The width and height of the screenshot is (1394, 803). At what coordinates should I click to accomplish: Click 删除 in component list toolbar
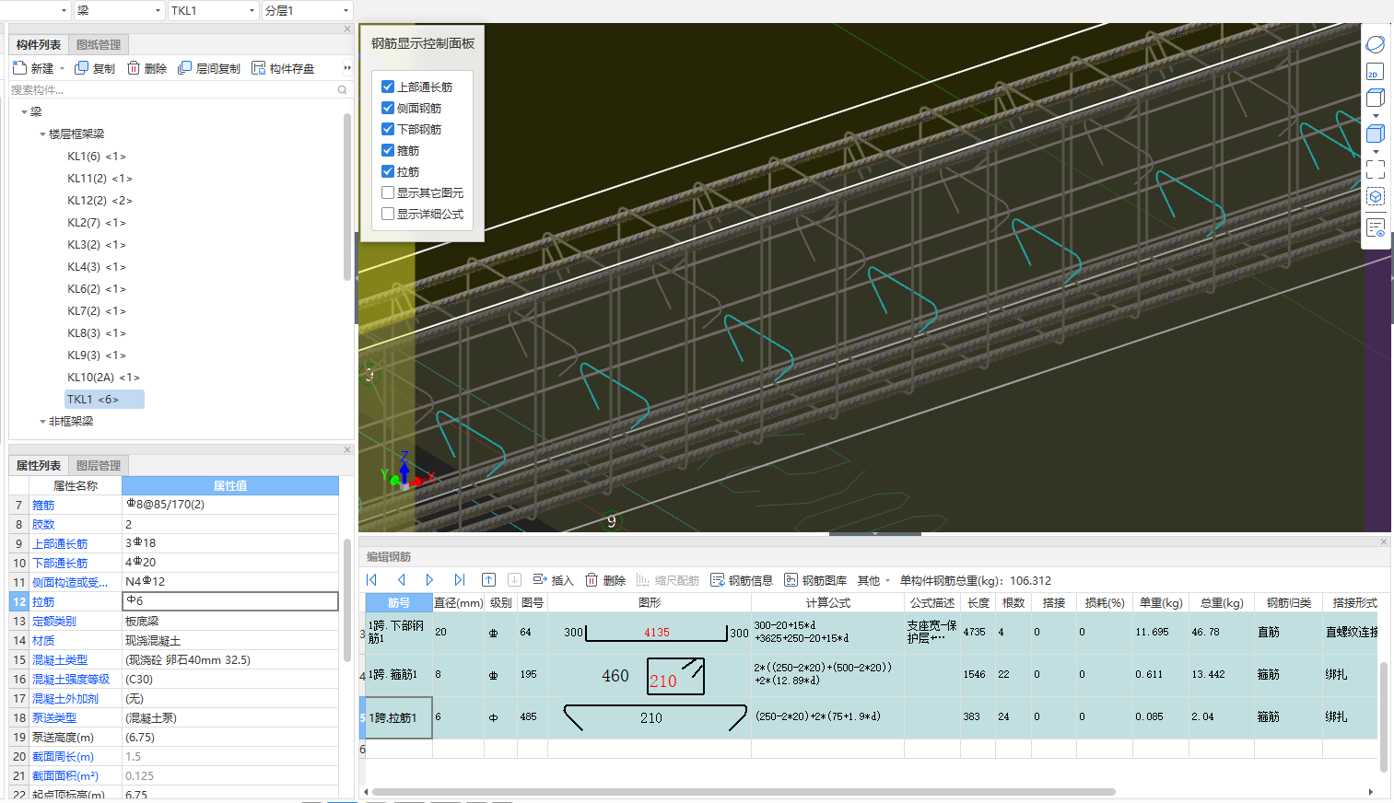pyautogui.click(x=146, y=68)
